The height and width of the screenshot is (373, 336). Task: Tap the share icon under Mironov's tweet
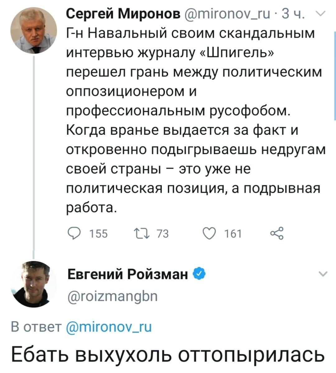pos(277,233)
